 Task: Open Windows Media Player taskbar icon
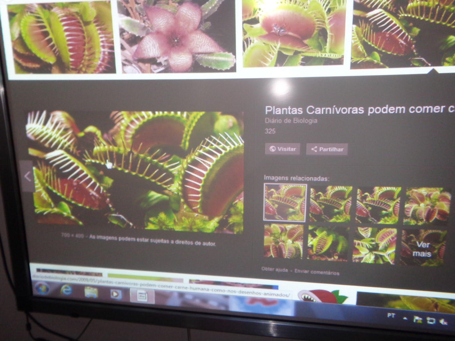point(115,294)
